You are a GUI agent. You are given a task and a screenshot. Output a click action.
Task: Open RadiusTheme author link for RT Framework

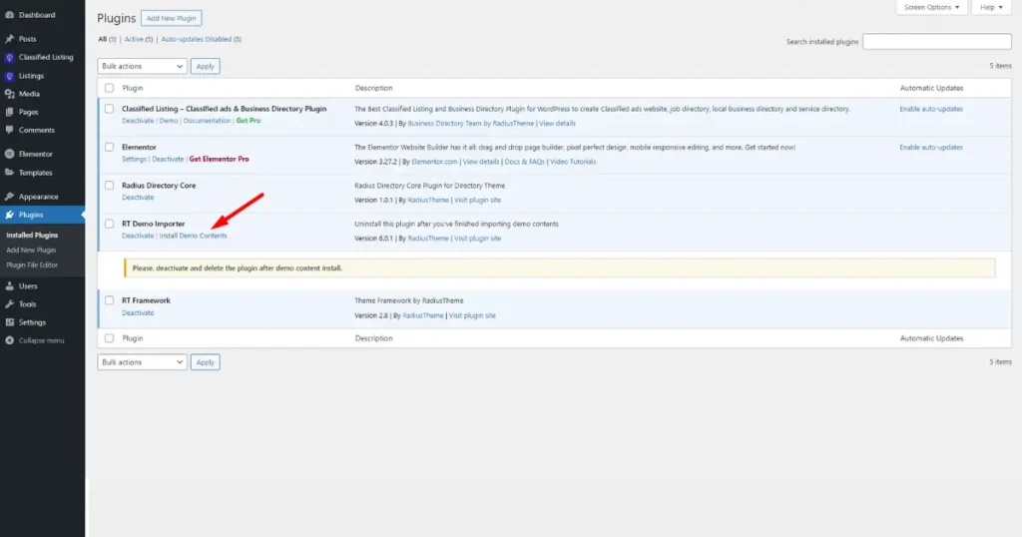422,315
